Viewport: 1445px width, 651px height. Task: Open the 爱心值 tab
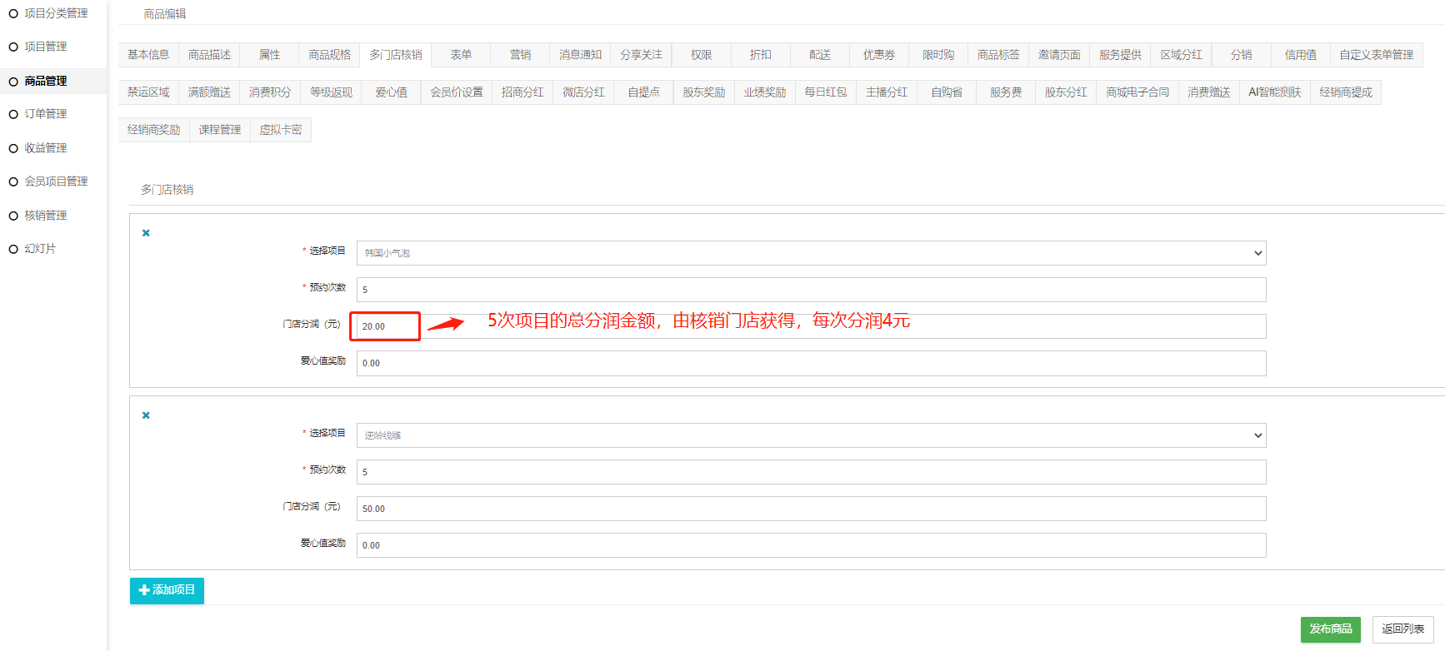pos(391,92)
